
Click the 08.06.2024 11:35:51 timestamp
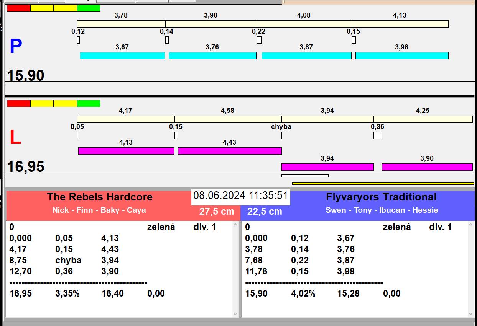pyautogui.click(x=240, y=196)
